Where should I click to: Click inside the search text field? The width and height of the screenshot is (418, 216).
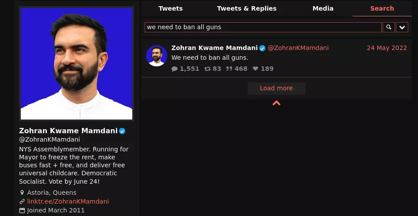(x=263, y=27)
